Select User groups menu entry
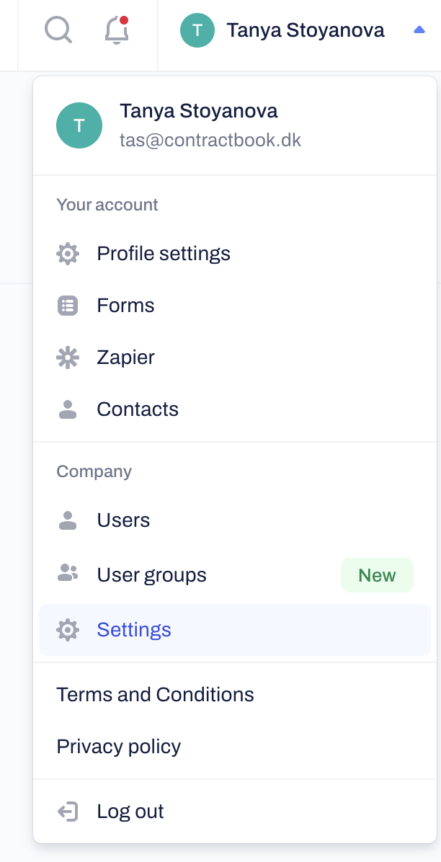The image size is (441, 862). tap(151, 575)
